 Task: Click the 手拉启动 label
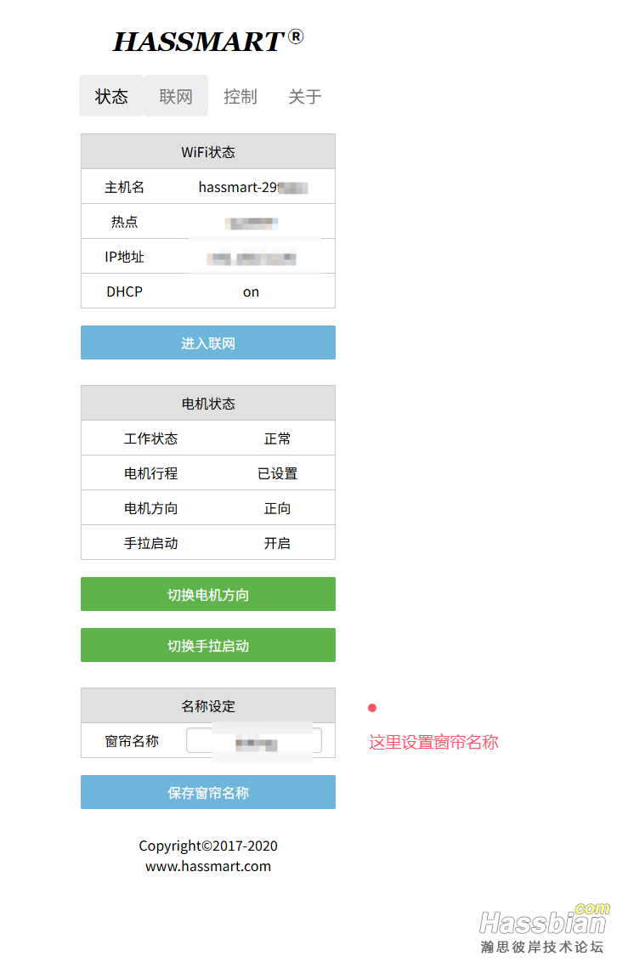[151, 543]
